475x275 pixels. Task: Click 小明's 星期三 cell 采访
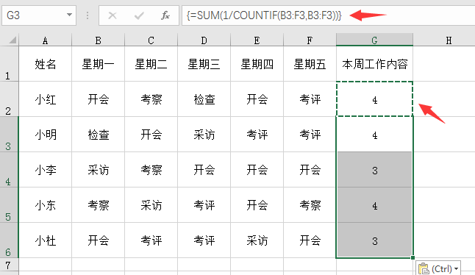[204, 135]
